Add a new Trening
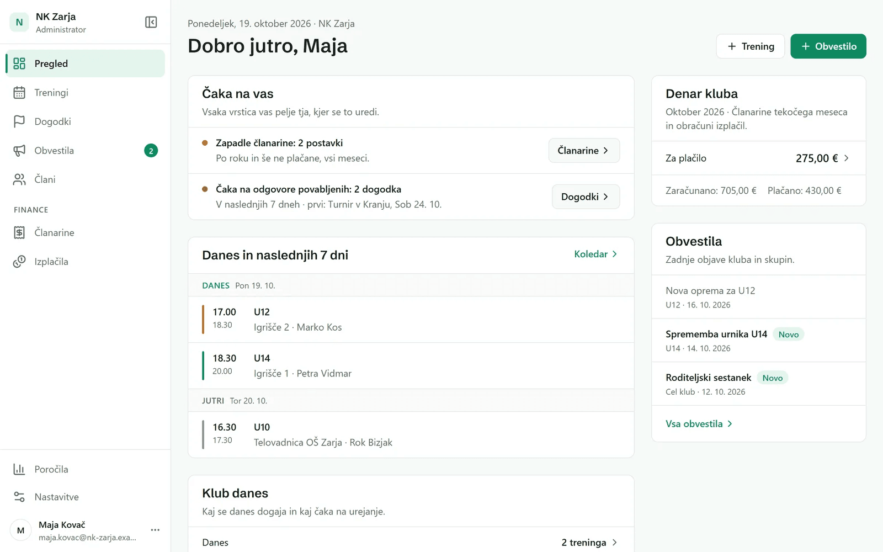 click(x=751, y=46)
